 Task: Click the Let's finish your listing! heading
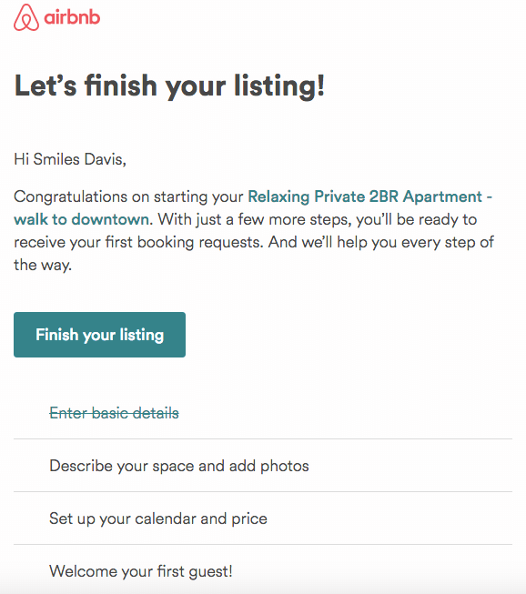(169, 86)
